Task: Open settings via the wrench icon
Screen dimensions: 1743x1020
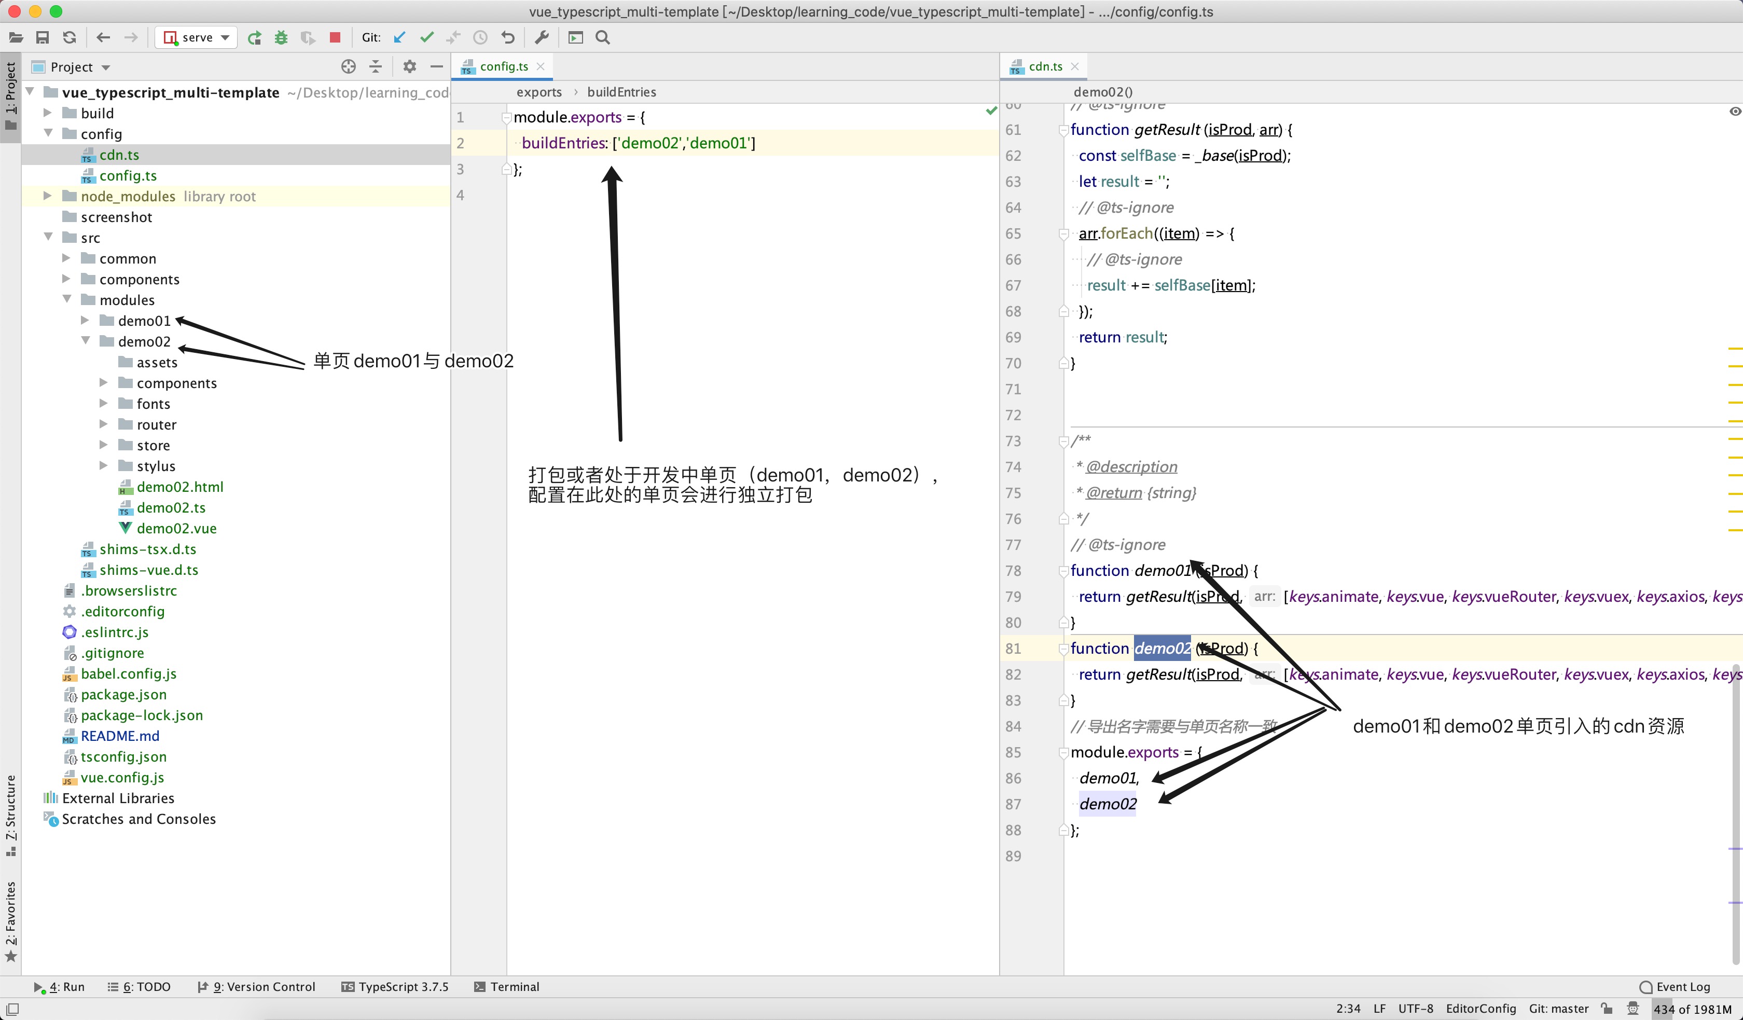Action: 542,37
